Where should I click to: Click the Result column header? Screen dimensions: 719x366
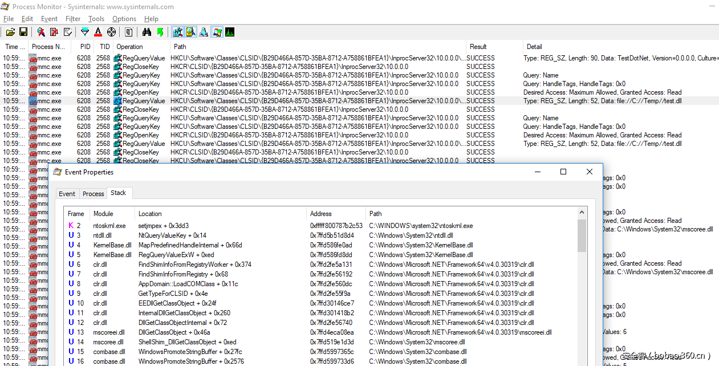point(478,47)
